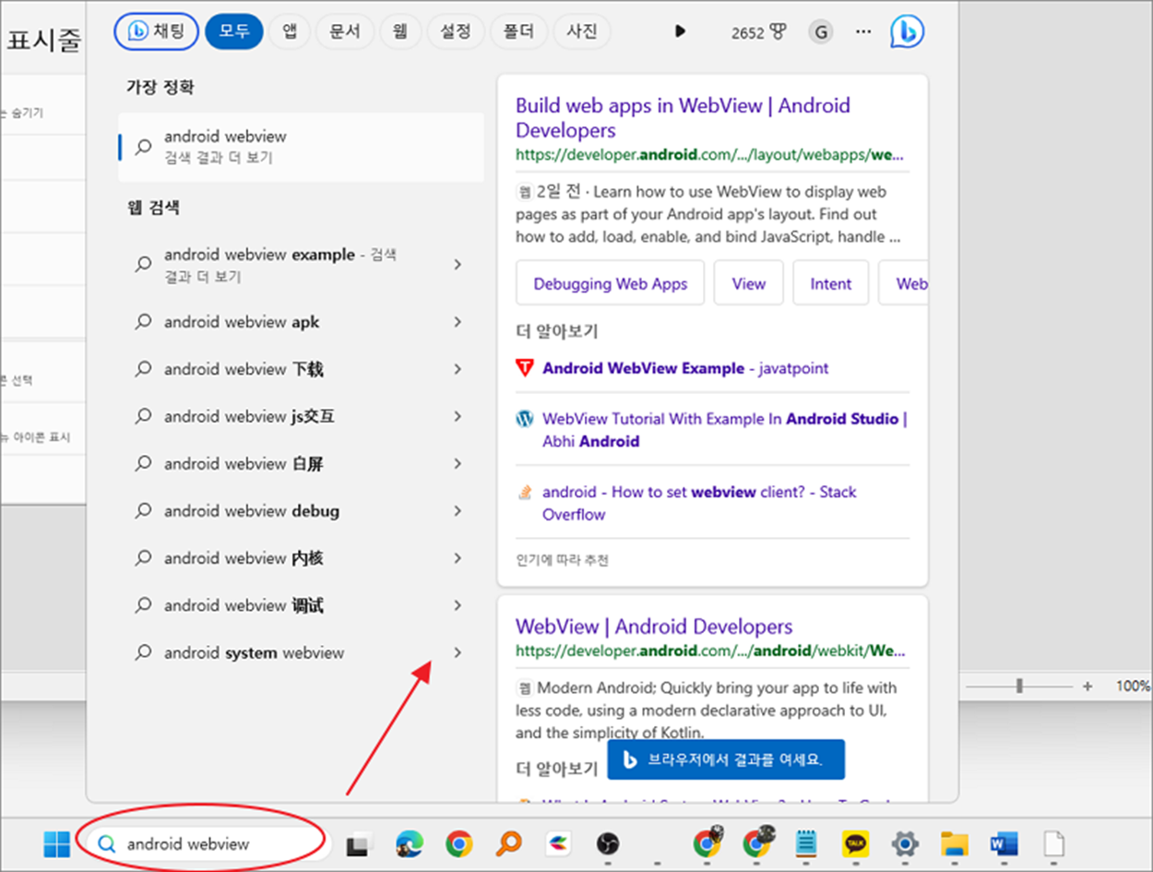Select android system webview suggestion text
The height and width of the screenshot is (872, 1153).
(x=254, y=652)
